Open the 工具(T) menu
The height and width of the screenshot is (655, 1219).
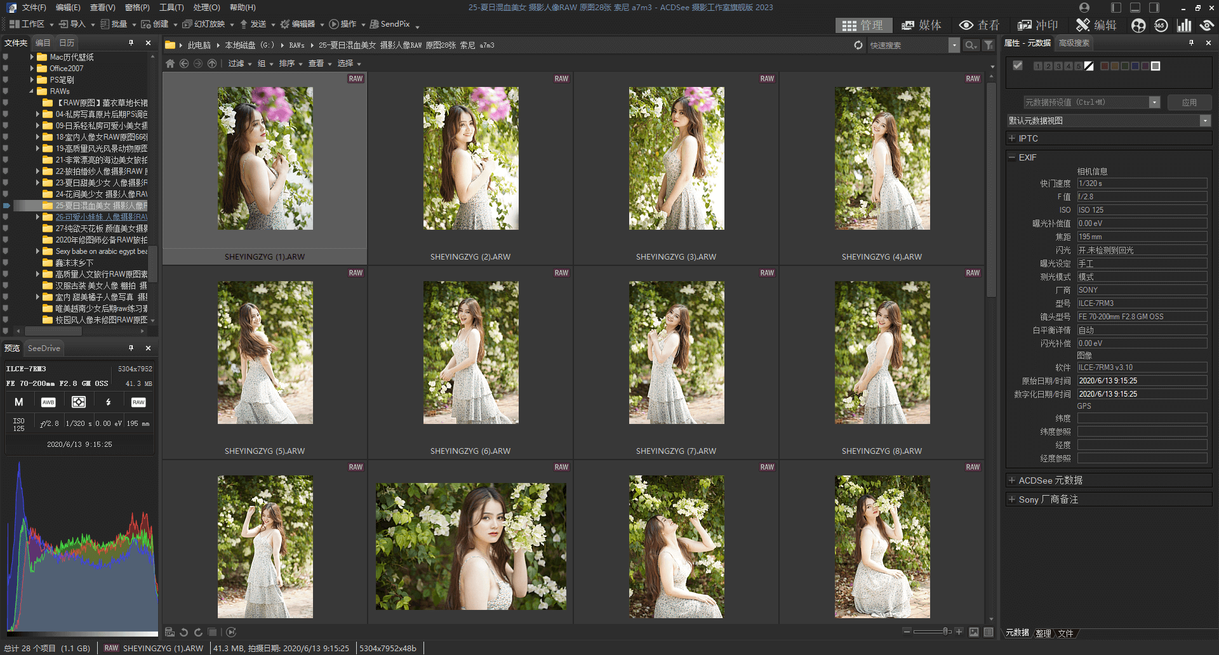click(x=171, y=8)
